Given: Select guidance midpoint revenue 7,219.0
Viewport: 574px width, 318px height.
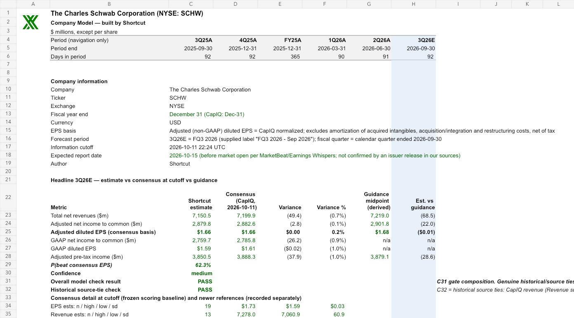Looking at the screenshot, I should pyautogui.click(x=380, y=215).
